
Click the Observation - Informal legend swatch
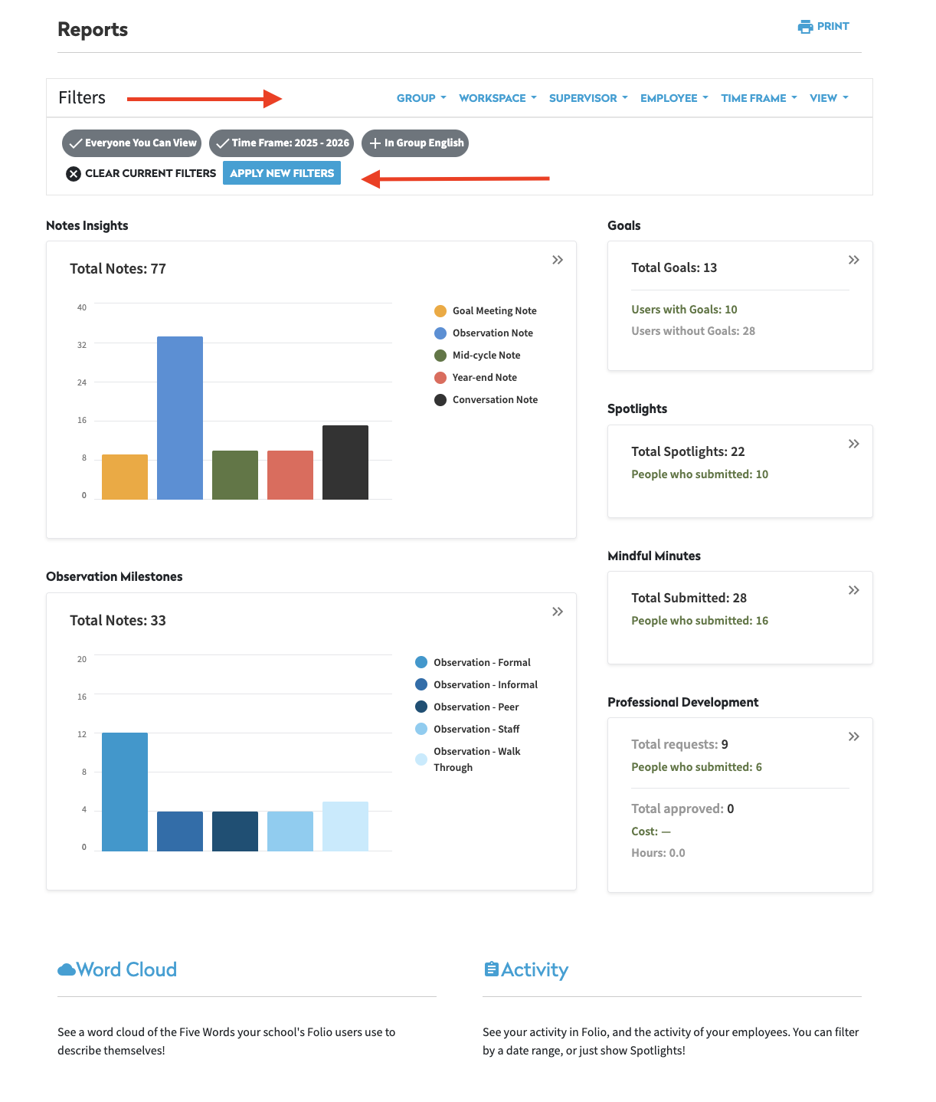pyautogui.click(x=421, y=684)
